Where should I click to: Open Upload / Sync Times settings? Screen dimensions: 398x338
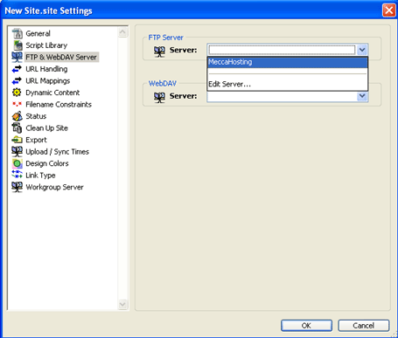[57, 152]
